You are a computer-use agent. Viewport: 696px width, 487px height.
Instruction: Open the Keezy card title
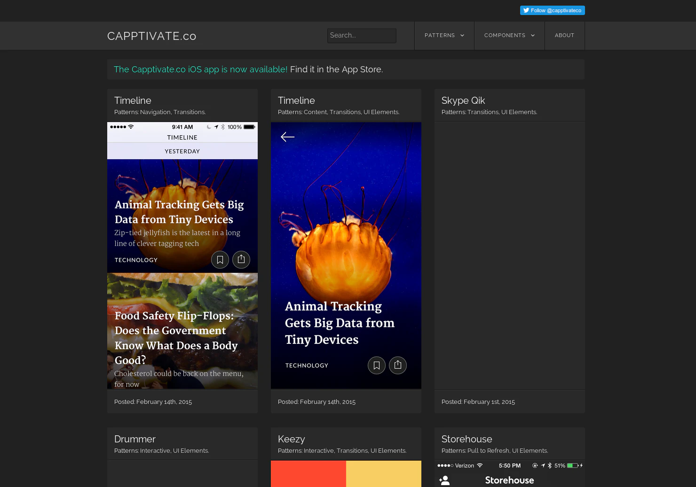click(x=292, y=439)
